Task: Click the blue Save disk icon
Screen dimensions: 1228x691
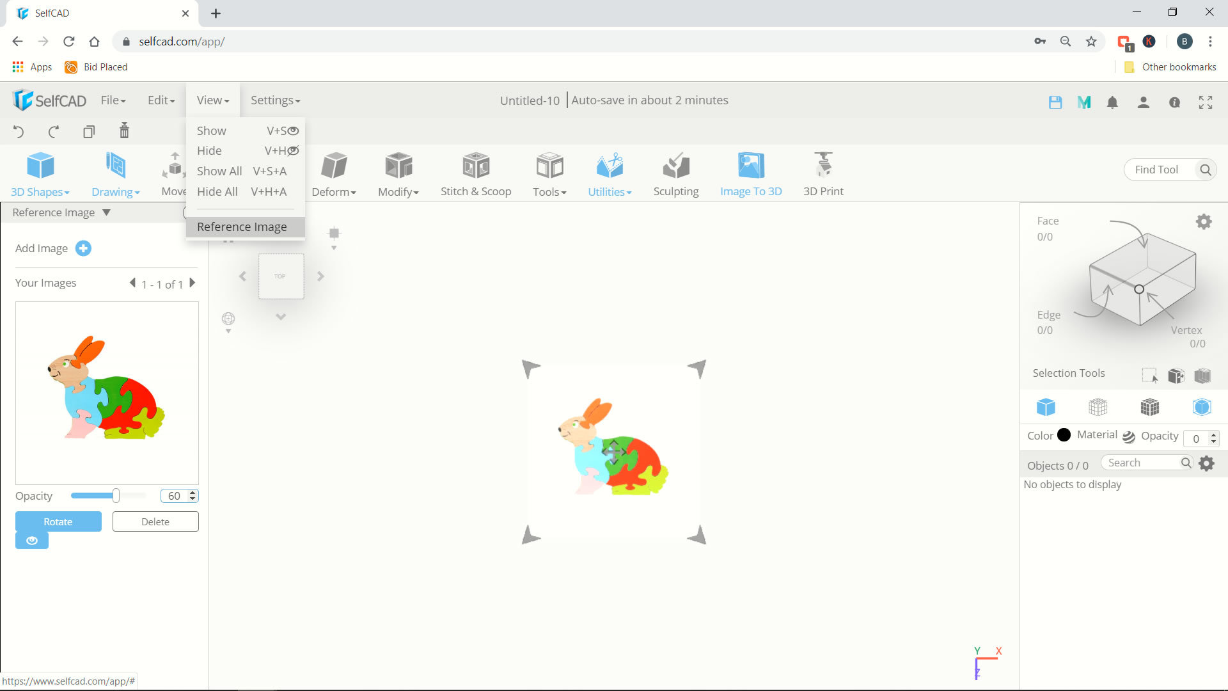Action: [x=1055, y=102]
